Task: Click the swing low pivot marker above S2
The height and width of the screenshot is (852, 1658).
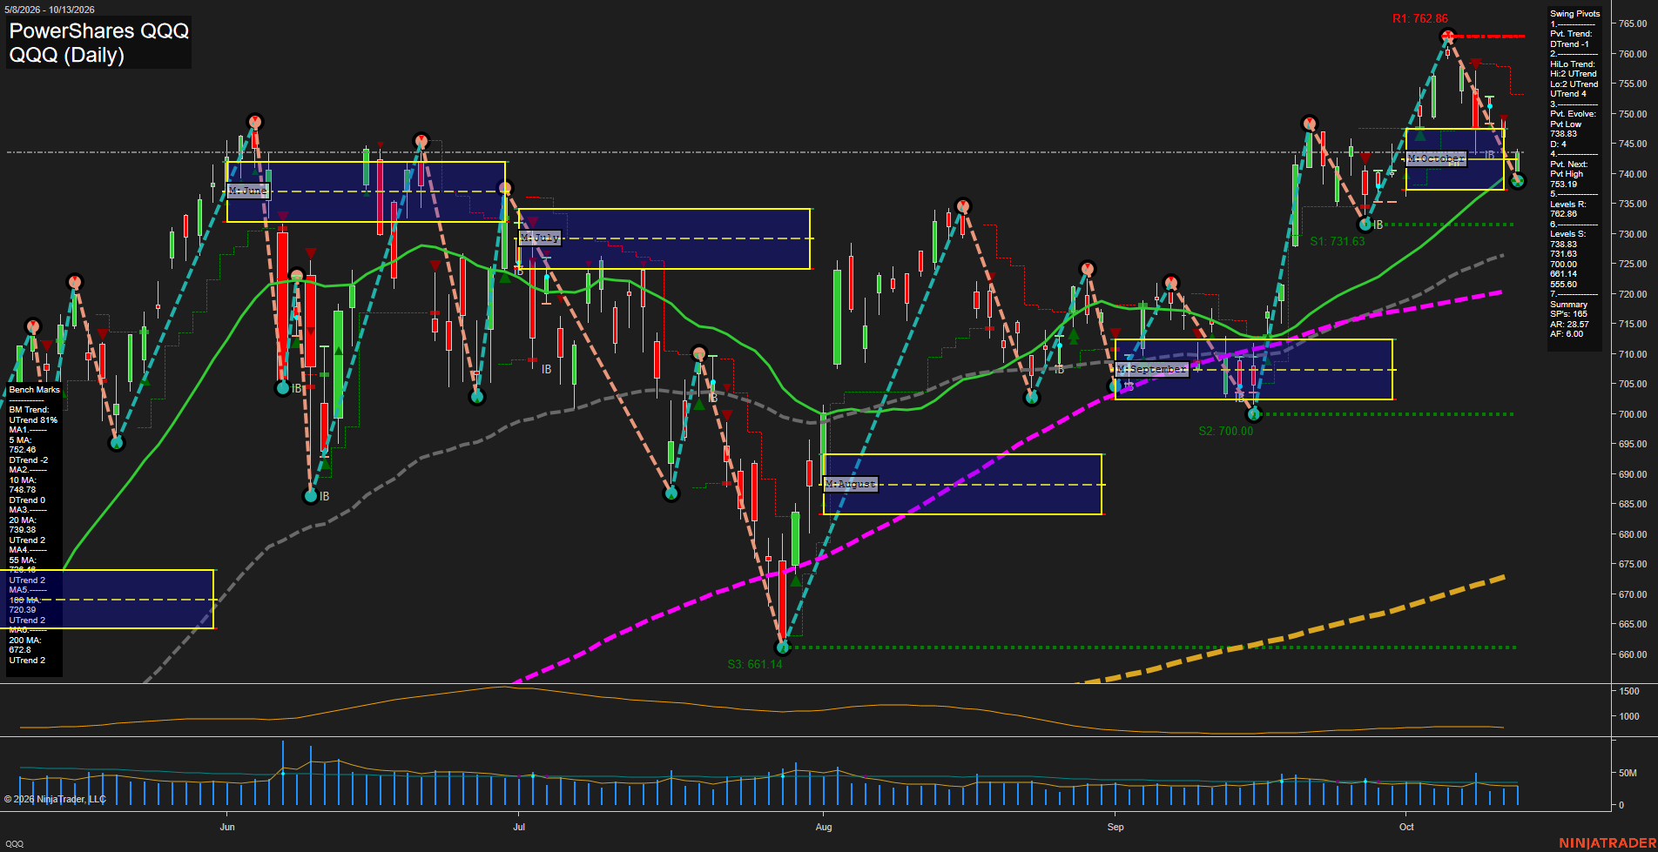Action: point(1254,414)
